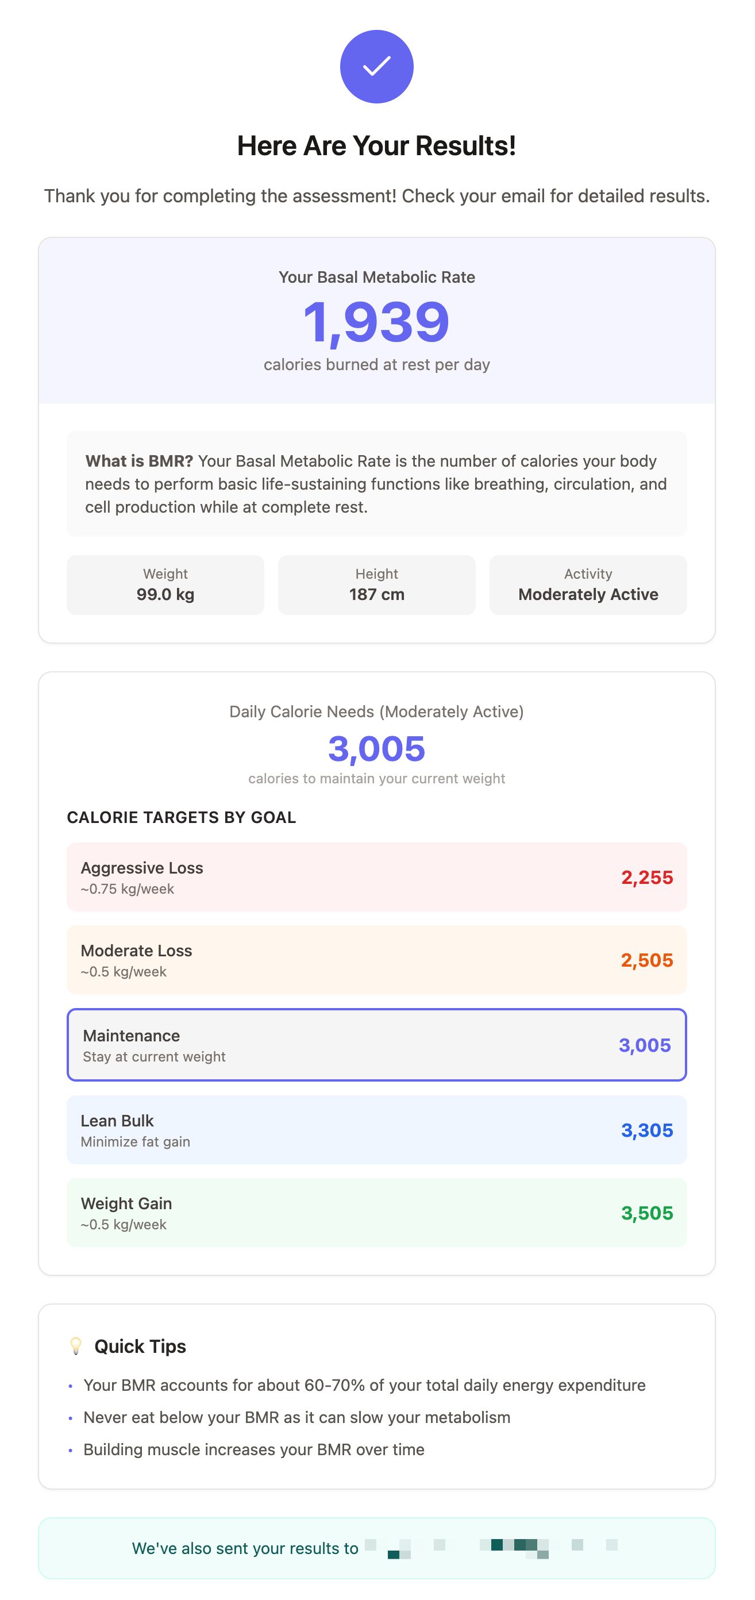
Task: Select the Aggressive Loss calorie target
Action: tap(376, 877)
